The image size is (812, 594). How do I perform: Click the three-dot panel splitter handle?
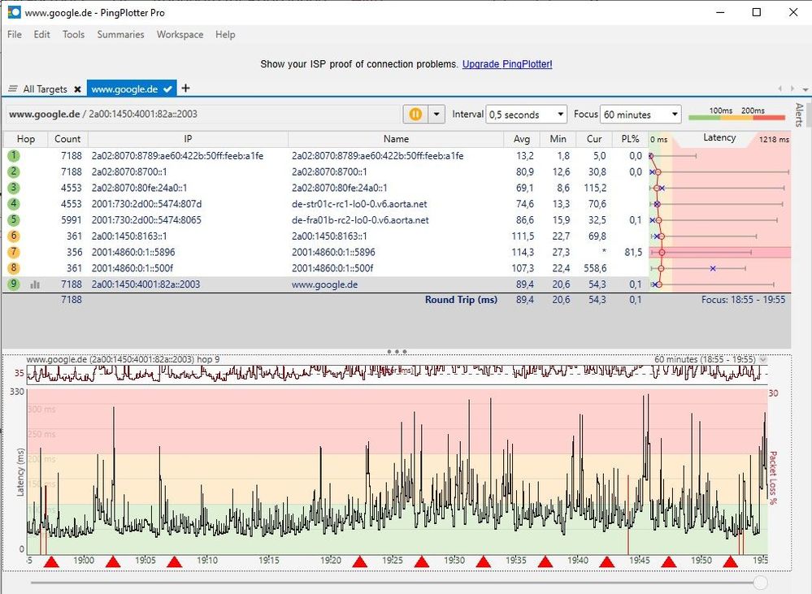(x=397, y=352)
